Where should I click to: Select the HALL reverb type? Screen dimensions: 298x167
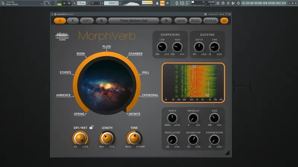pos(146,72)
